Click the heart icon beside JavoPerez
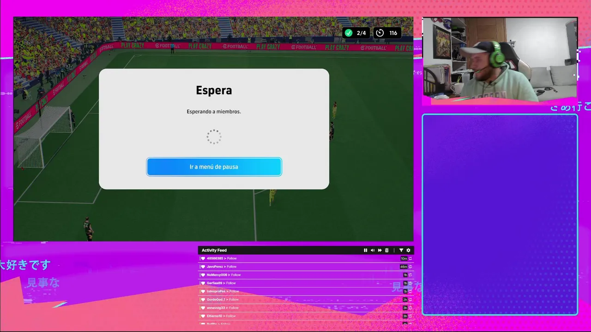Image resolution: width=591 pixels, height=332 pixels. point(203,267)
